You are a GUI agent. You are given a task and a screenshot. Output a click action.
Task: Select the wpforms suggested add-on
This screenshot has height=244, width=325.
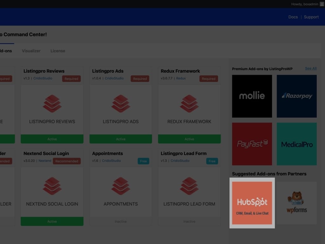(x=297, y=203)
